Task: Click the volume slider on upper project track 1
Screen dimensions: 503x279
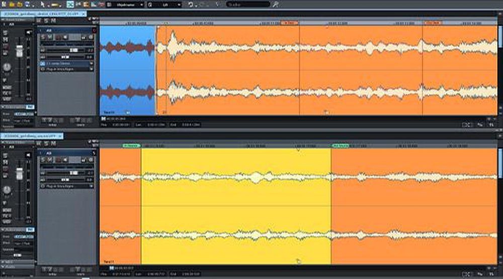Action: point(66,50)
